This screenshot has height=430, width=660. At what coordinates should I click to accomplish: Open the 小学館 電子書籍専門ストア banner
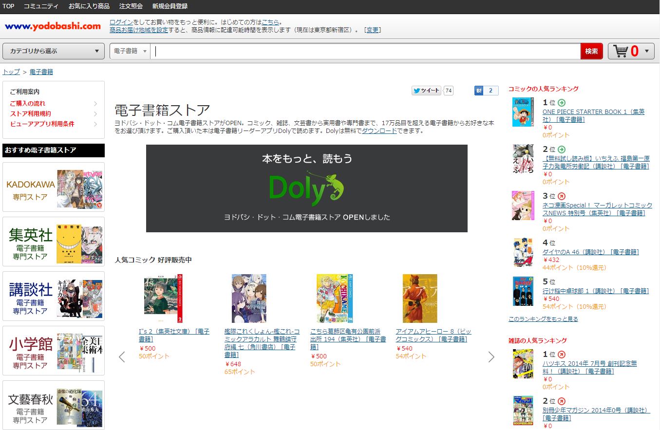pos(54,351)
